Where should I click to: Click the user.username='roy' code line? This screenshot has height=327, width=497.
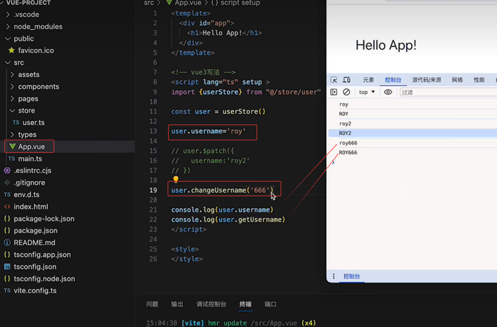click(209, 131)
